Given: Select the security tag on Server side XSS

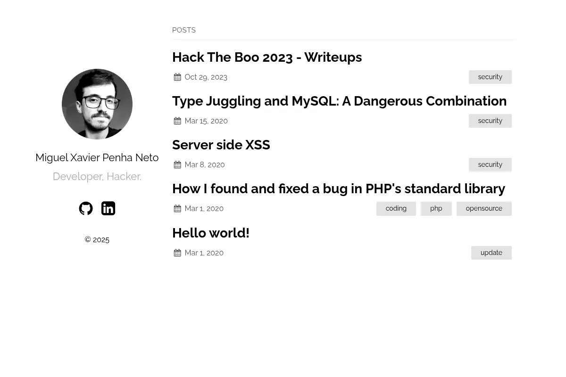Looking at the screenshot, I should point(490,164).
